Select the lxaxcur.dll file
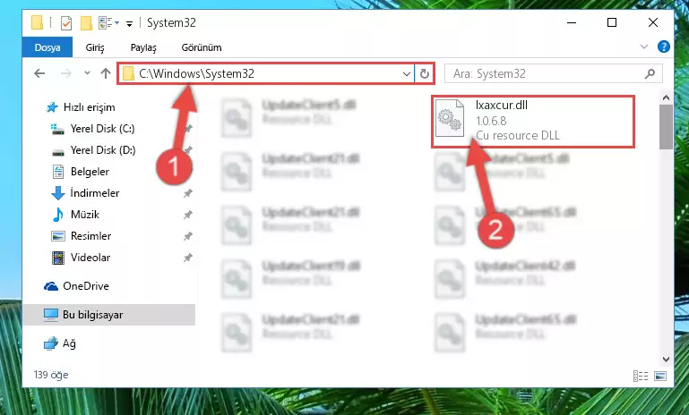Screen dimensions: 689x415 pos(532,121)
